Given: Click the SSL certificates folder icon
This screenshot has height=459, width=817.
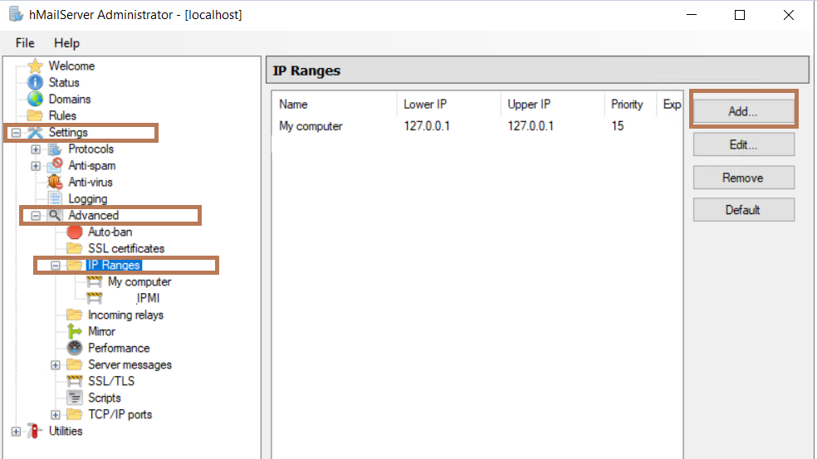Looking at the screenshot, I should 75,248.
